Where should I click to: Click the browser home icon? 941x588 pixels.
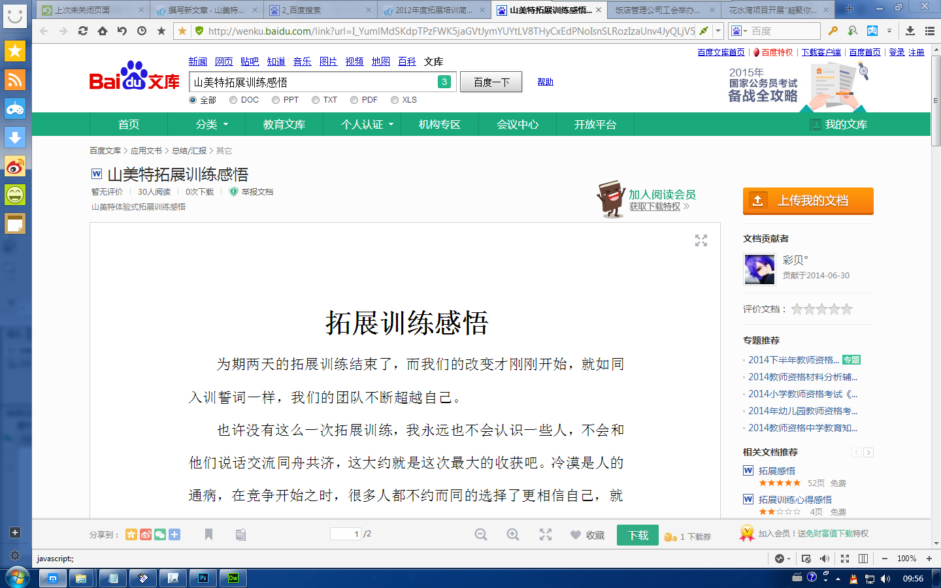pyautogui.click(x=103, y=31)
